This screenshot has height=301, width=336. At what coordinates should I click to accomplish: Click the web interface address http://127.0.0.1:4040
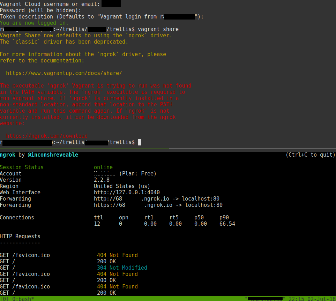(x=127, y=193)
